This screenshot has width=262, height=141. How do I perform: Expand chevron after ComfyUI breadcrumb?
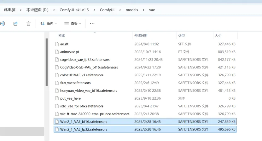pos(120,10)
